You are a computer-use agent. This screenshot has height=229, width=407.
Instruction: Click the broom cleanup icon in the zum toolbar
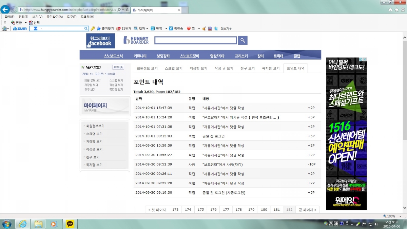pyautogui.click(x=204, y=28)
